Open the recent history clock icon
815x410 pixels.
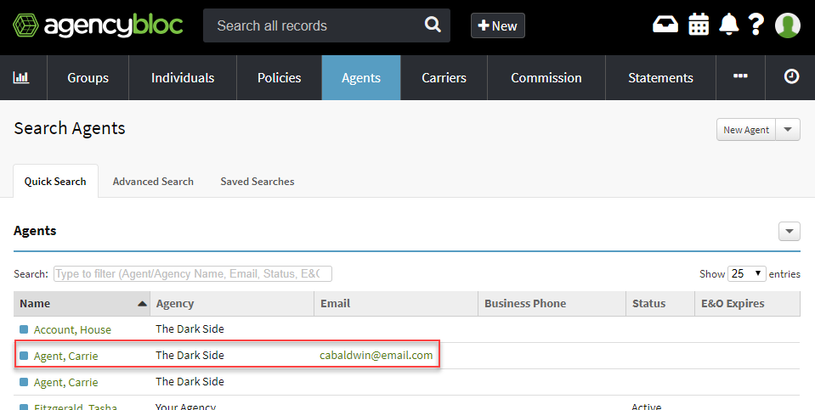tap(791, 77)
